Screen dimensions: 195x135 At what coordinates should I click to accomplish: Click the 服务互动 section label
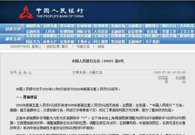pyautogui.click(x=13, y=39)
